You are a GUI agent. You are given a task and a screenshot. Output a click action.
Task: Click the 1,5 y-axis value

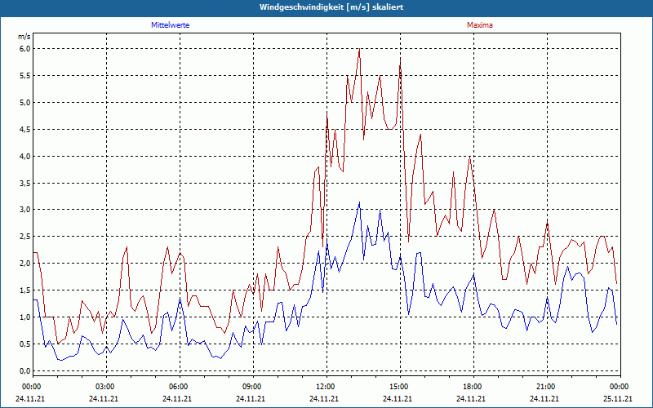point(25,290)
